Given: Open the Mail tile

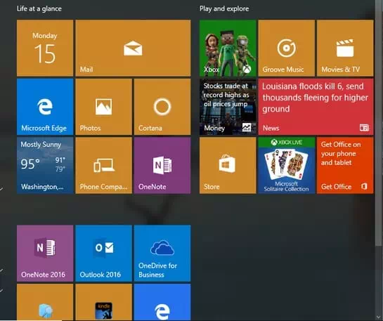Looking at the screenshot, I should (x=133, y=48).
